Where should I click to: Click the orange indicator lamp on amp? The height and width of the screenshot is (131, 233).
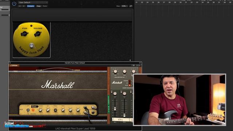(33, 110)
